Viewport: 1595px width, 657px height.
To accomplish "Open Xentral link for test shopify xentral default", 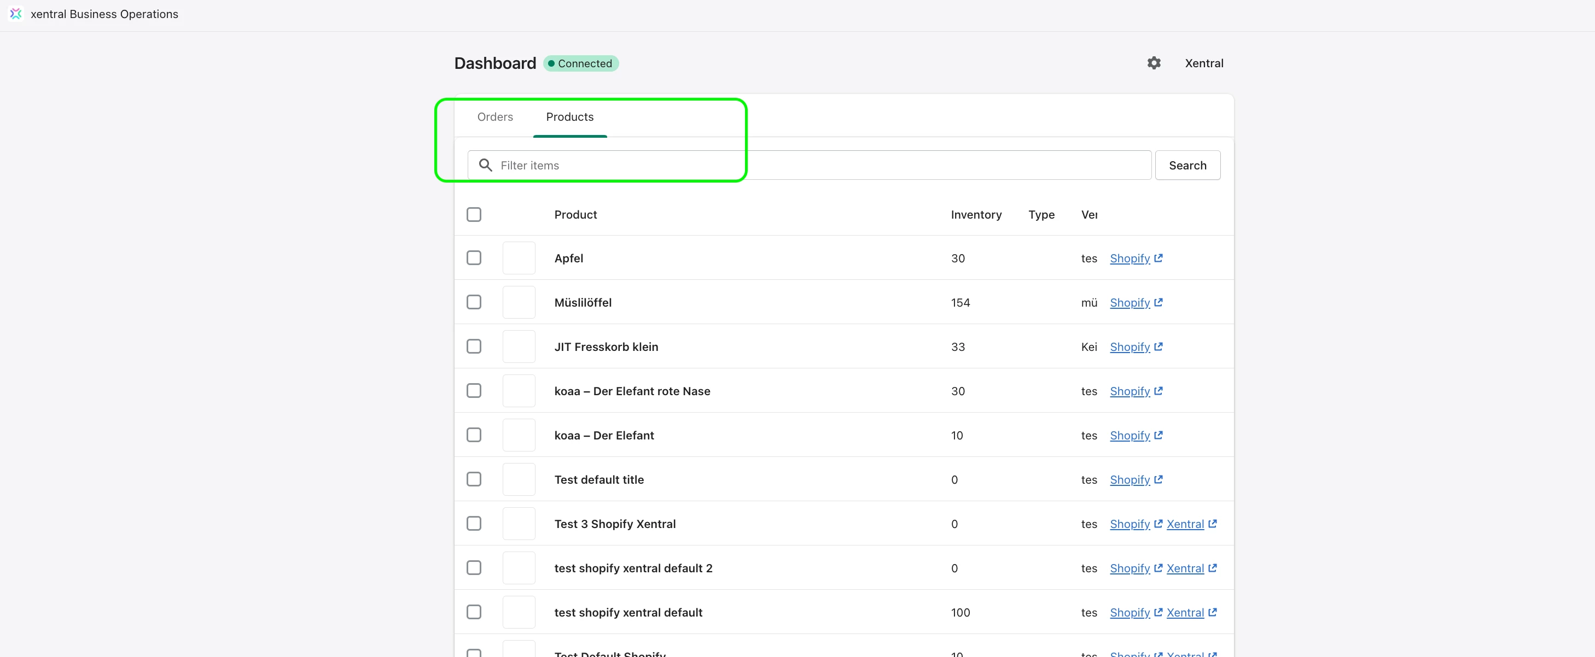I will coord(1191,613).
